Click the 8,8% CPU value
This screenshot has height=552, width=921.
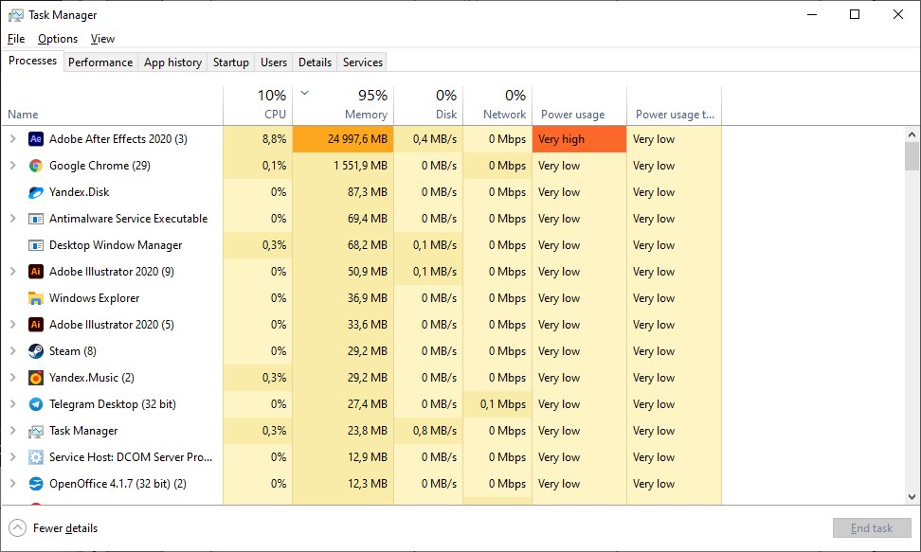tap(274, 139)
